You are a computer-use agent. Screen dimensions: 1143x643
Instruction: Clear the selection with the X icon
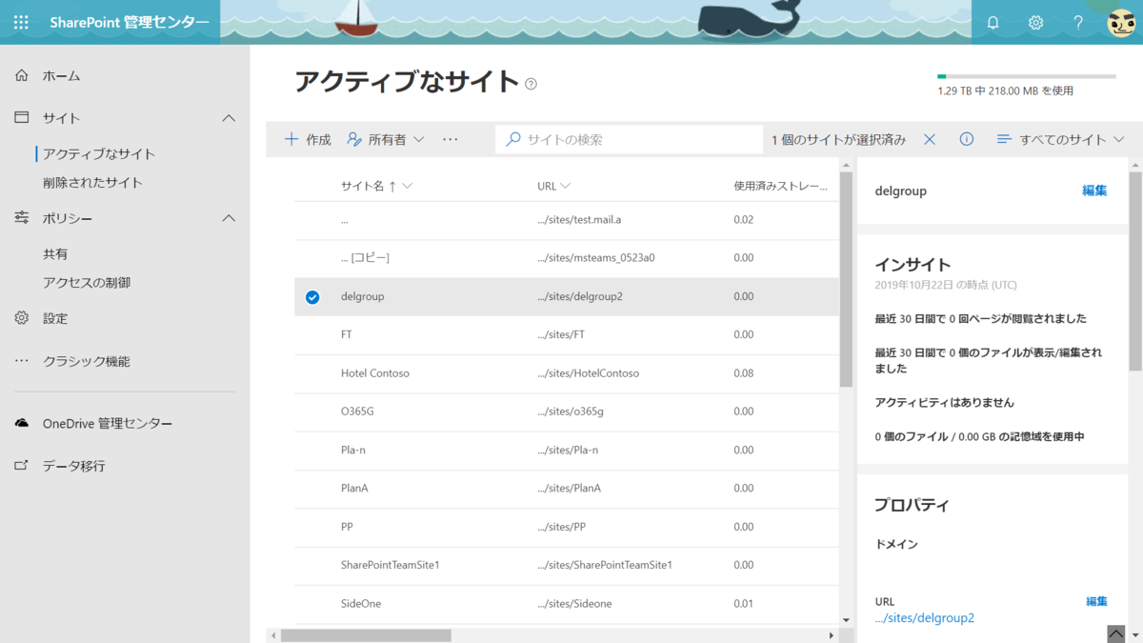[x=930, y=139]
